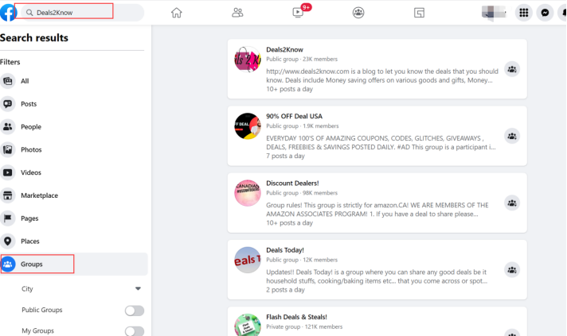
Task: Click the Videos filter icon
Action: tap(8, 172)
